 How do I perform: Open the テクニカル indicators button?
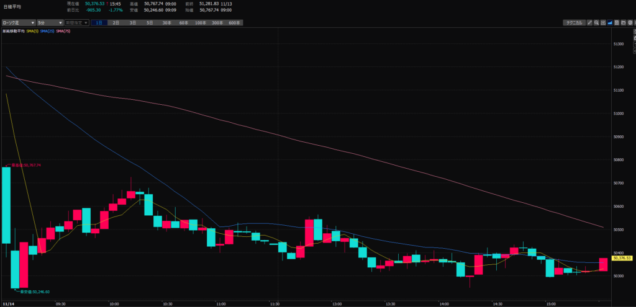pyautogui.click(x=573, y=23)
